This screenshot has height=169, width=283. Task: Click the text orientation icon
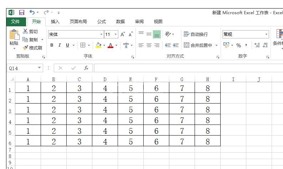(x=168, y=34)
